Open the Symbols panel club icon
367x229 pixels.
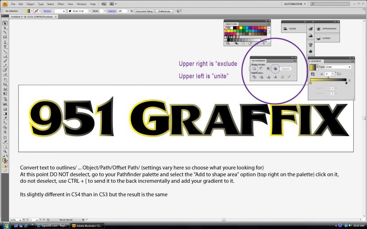311,51
